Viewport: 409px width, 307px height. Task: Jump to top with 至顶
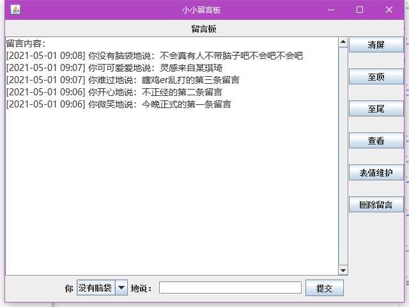pyautogui.click(x=376, y=77)
